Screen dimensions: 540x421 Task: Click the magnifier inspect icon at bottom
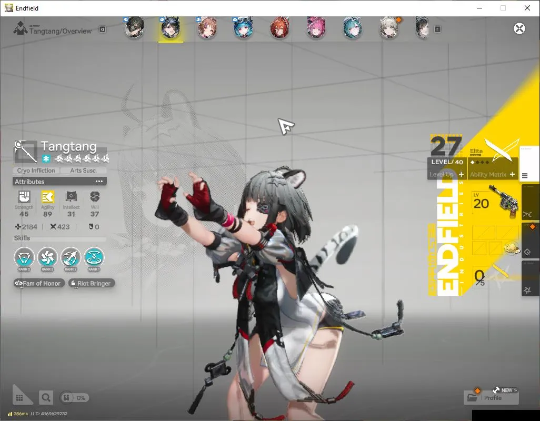46,398
